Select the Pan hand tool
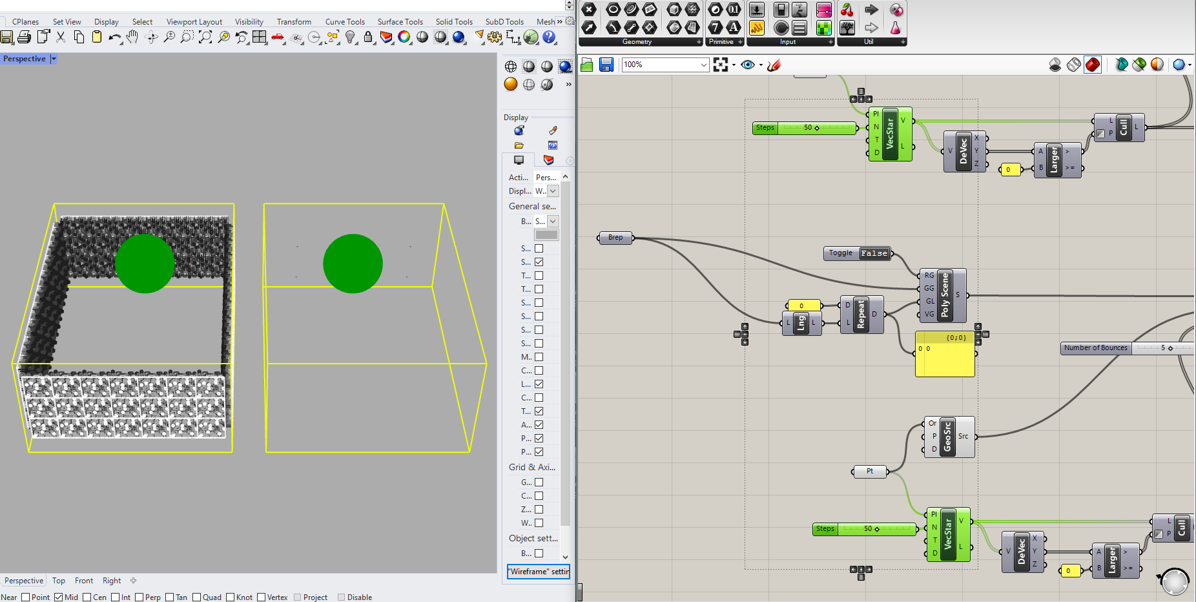This screenshot has height=602, width=1196. point(132,37)
